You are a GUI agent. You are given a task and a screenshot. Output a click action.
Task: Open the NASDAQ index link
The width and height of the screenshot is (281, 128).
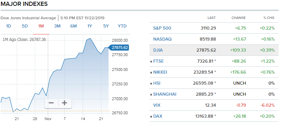(x=162, y=39)
